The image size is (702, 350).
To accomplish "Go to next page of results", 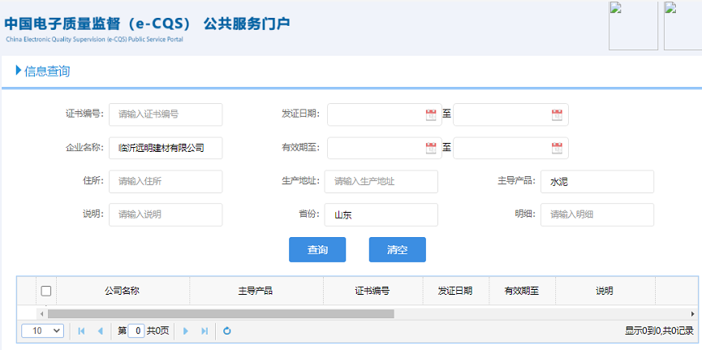I will click(186, 331).
